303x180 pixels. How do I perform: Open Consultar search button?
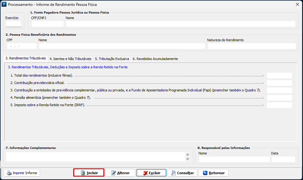point(182,173)
